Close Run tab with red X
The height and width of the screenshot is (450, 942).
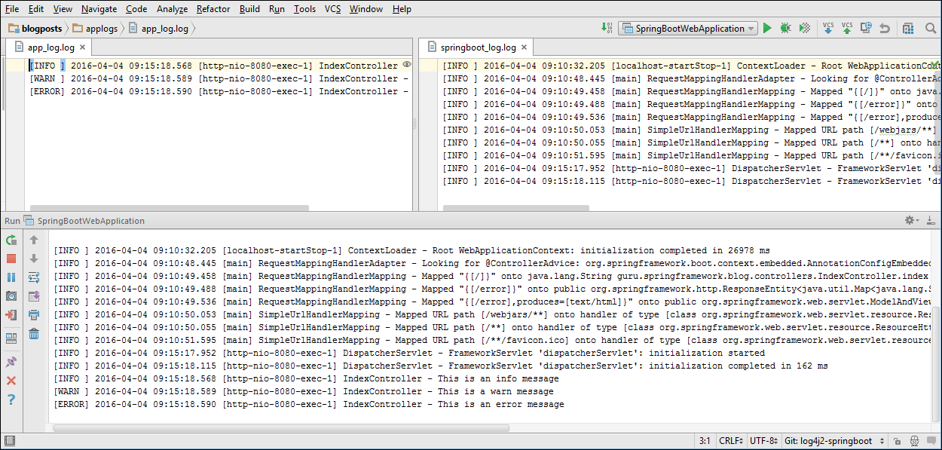pos(11,381)
